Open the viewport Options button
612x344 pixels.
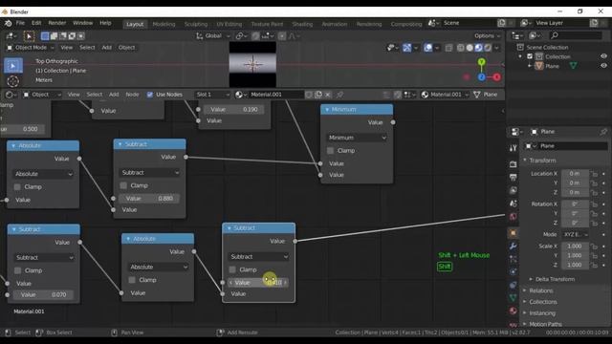[x=488, y=36]
